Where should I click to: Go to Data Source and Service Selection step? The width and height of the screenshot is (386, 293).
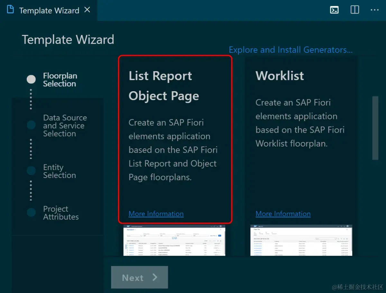pyautogui.click(x=65, y=126)
